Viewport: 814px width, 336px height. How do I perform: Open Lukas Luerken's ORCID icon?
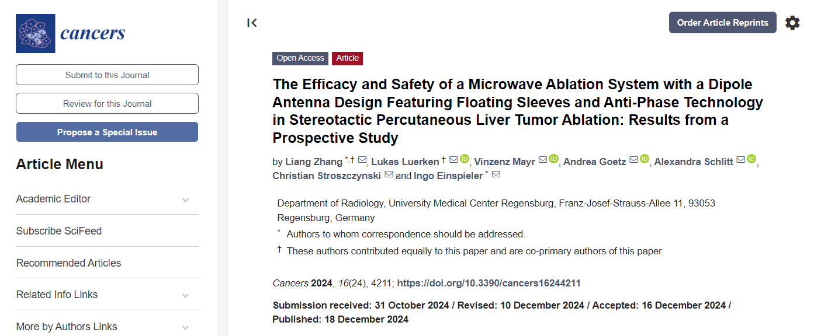pyautogui.click(x=465, y=159)
